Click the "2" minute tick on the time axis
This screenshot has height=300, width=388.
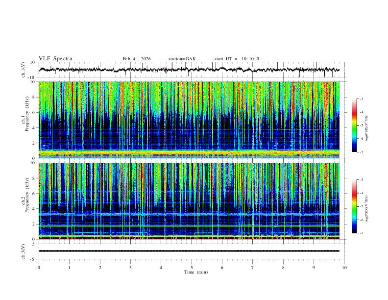[100, 268]
